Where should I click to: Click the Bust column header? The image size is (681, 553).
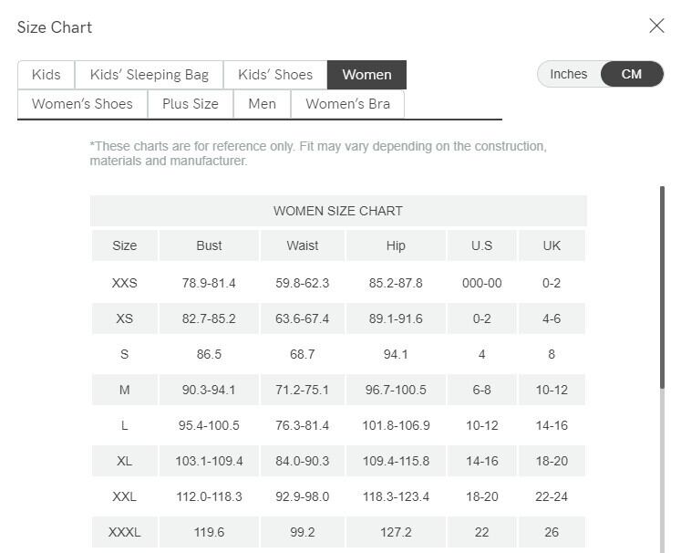[209, 245]
